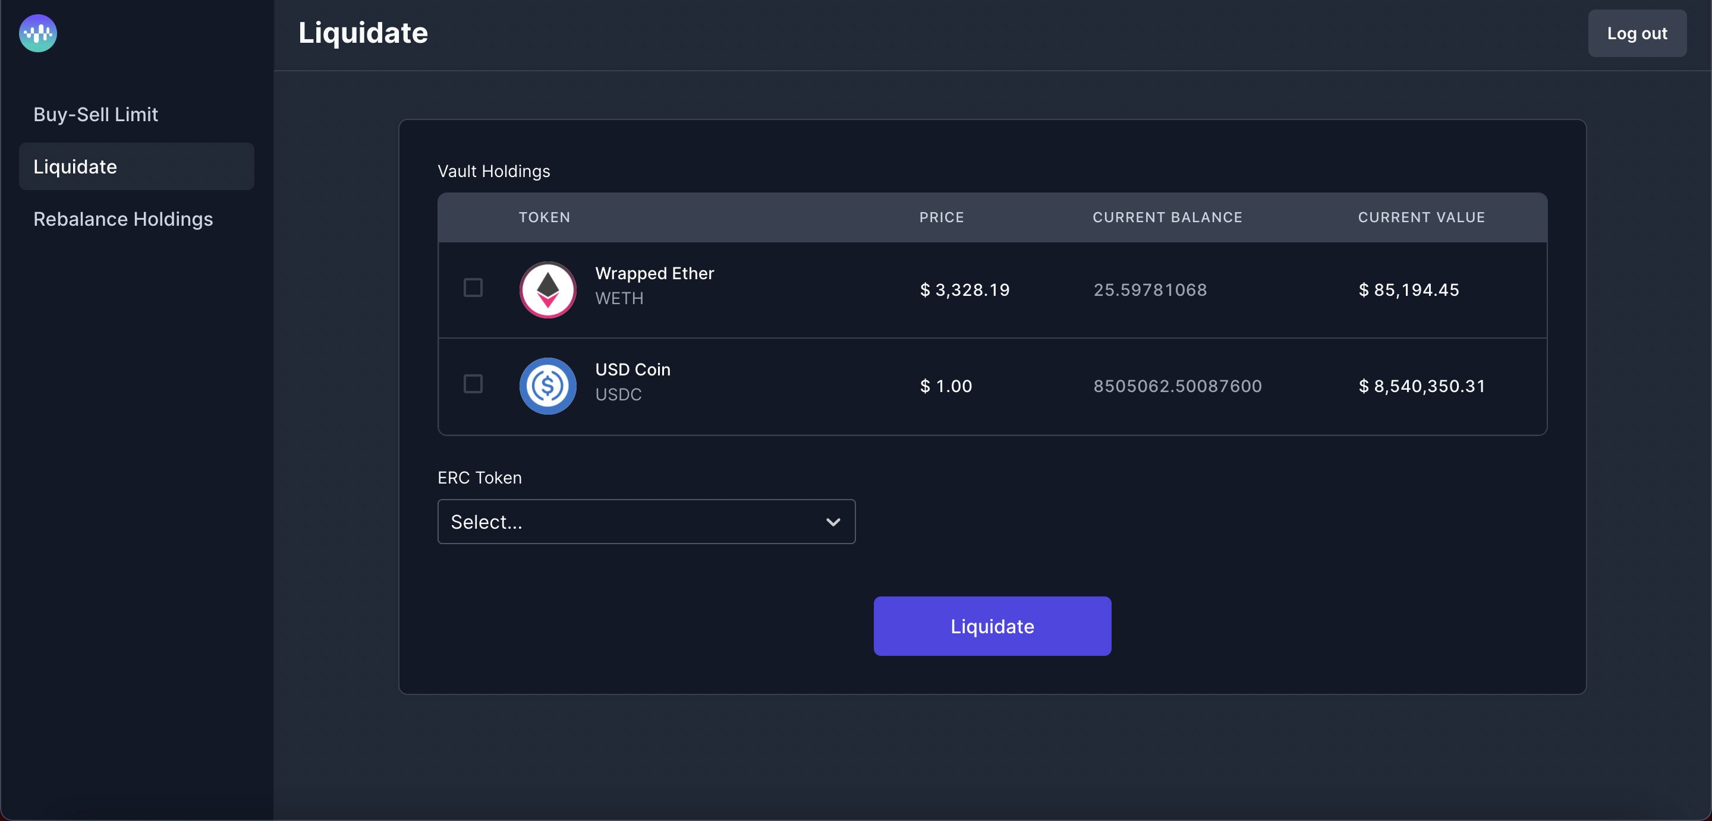Click the Wrapped Ether token icon

[x=547, y=290]
